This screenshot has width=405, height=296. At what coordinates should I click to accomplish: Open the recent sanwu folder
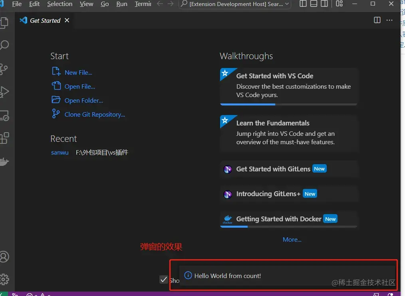[x=60, y=152]
